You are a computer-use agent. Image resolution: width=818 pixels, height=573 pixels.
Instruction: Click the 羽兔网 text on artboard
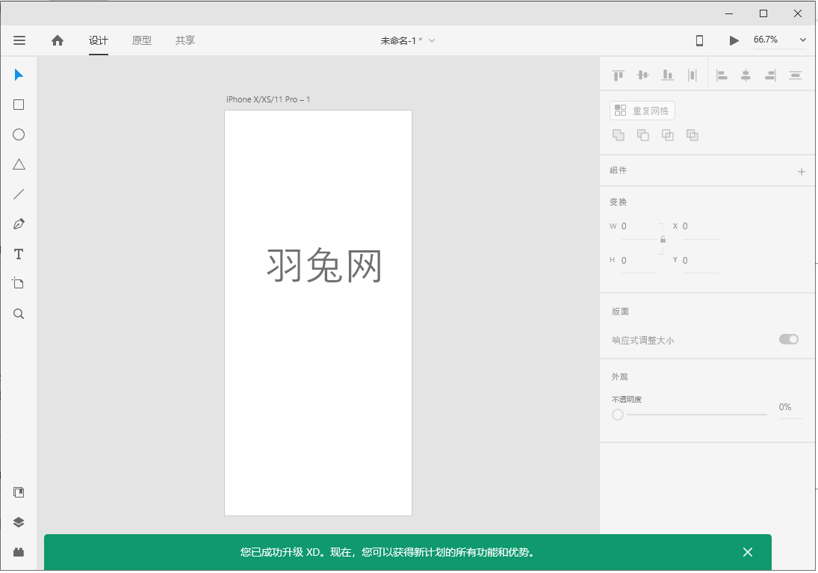point(324,265)
